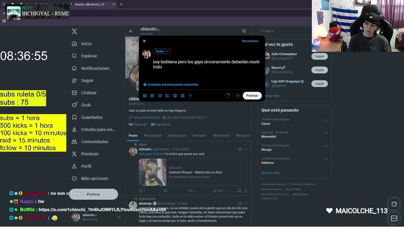Open the emoji picker in composer
Image resolution: width=404 pixels, height=227 pixels.
[175, 96]
